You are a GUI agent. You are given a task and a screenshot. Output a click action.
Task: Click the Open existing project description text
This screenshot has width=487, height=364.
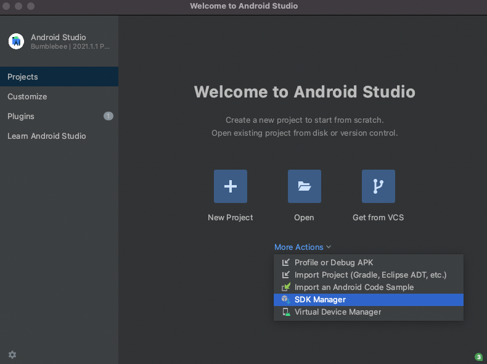[305, 133]
